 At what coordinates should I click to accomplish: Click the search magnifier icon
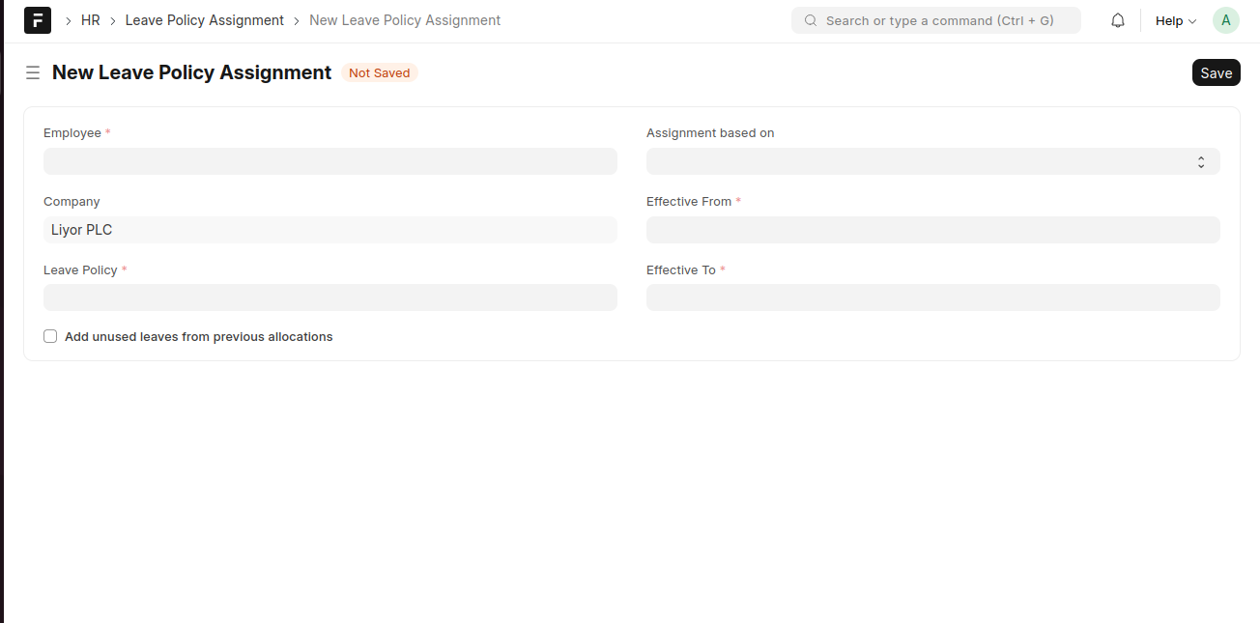810,20
